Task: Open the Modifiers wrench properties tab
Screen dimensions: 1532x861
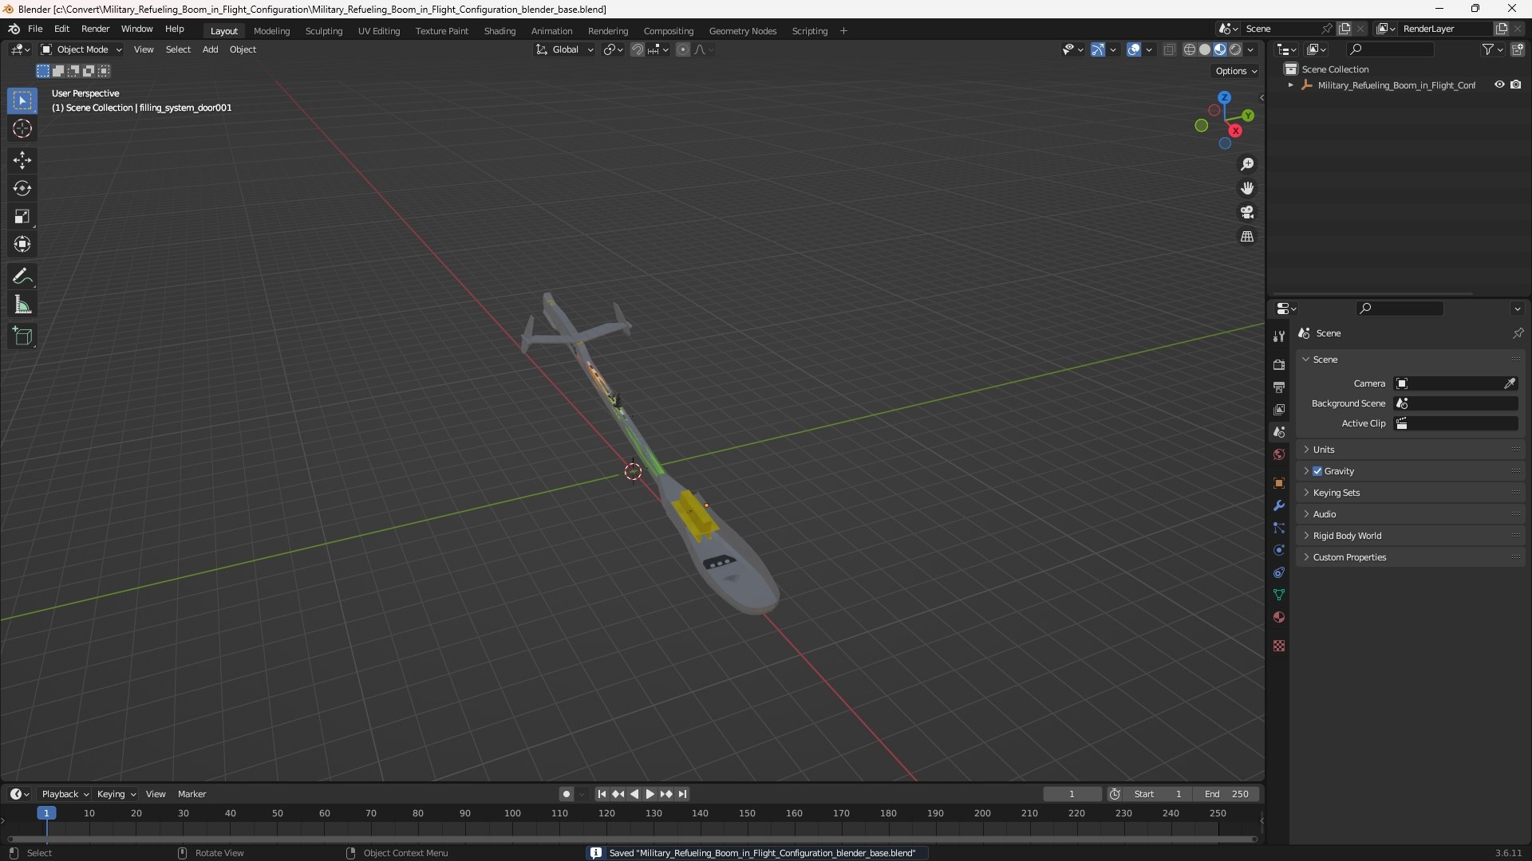Action: 1279,505
